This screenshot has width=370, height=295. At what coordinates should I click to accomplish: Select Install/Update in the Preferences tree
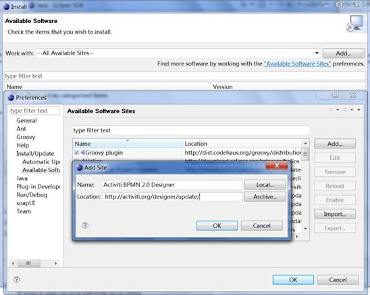click(35, 154)
